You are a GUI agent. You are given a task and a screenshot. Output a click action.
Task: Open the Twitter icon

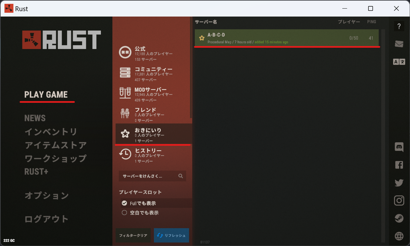pyautogui.click(x=399, y=183)
